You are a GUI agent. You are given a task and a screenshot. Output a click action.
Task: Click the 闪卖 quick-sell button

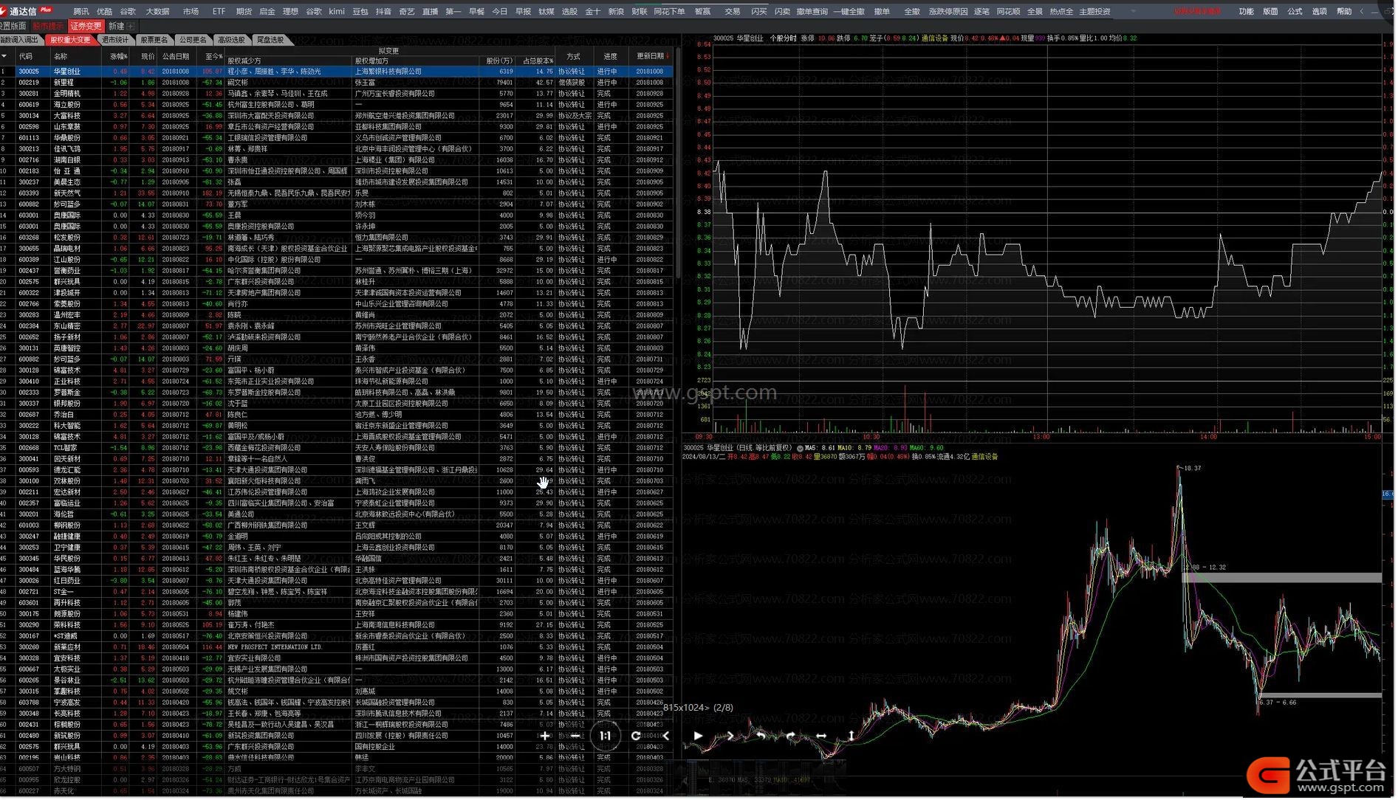[x=782, y=12]
